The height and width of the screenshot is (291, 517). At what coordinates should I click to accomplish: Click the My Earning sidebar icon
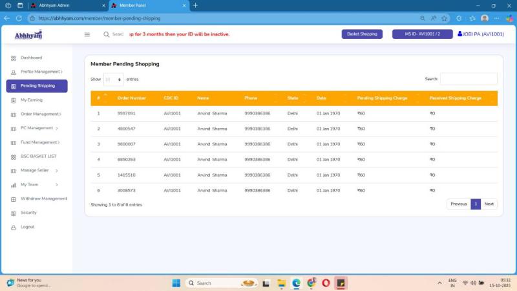pos(14,100)
